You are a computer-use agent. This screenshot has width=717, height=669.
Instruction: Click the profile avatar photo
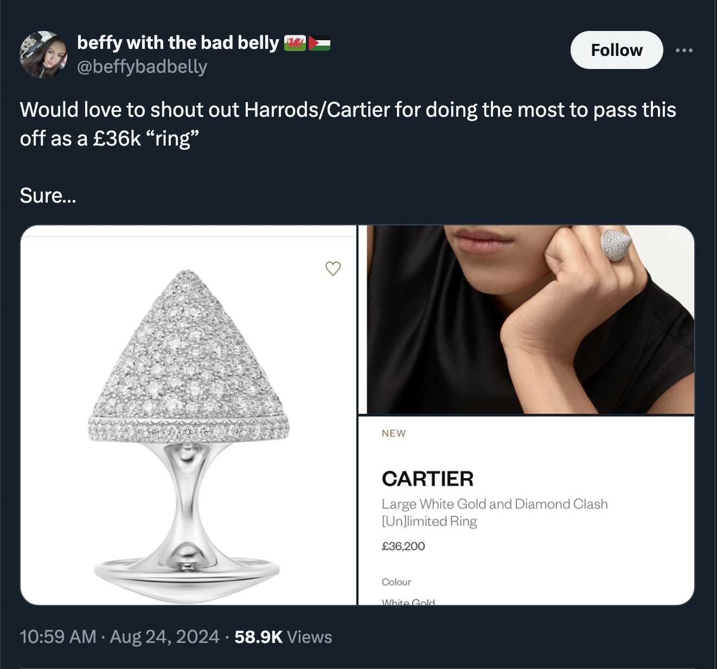pos(43,54)
